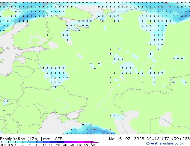
Task: Click the 40–45 mm magenta swatch
Action: [x=81, y=142]
